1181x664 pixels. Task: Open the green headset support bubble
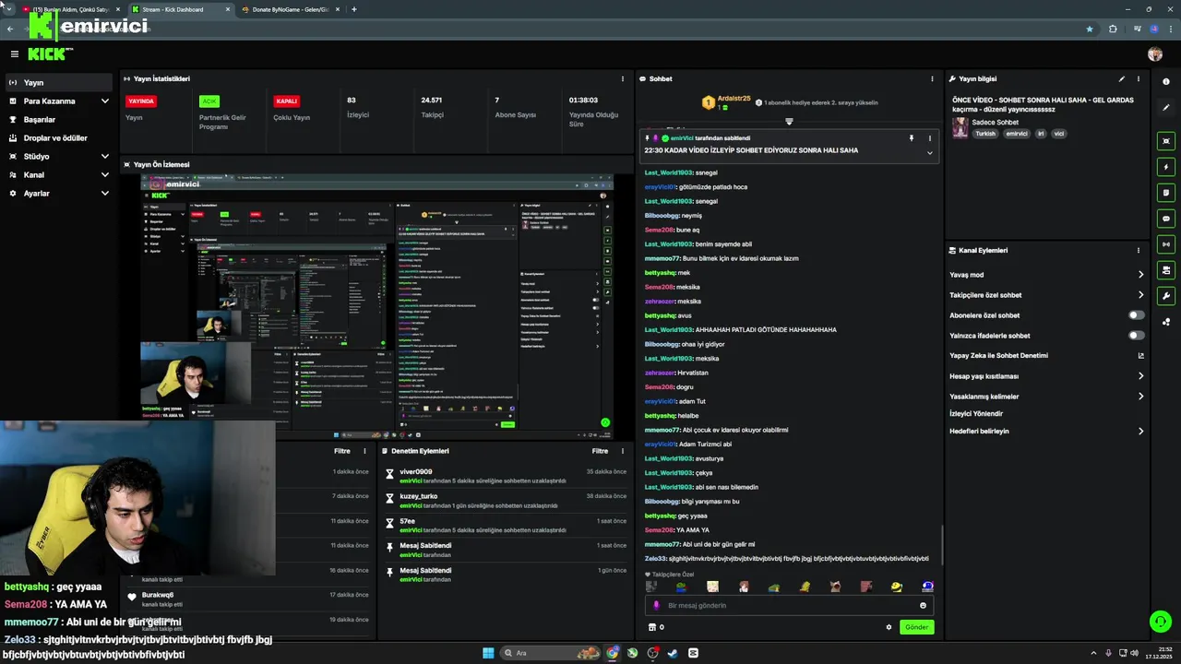[x=1160, y=622]
